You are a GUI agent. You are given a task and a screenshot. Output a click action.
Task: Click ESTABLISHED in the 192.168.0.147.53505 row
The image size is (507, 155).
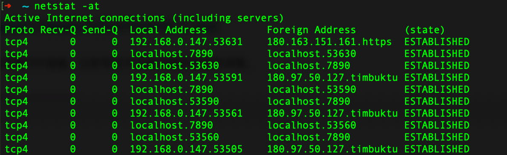pyautogui.click(x=437, y=149)
